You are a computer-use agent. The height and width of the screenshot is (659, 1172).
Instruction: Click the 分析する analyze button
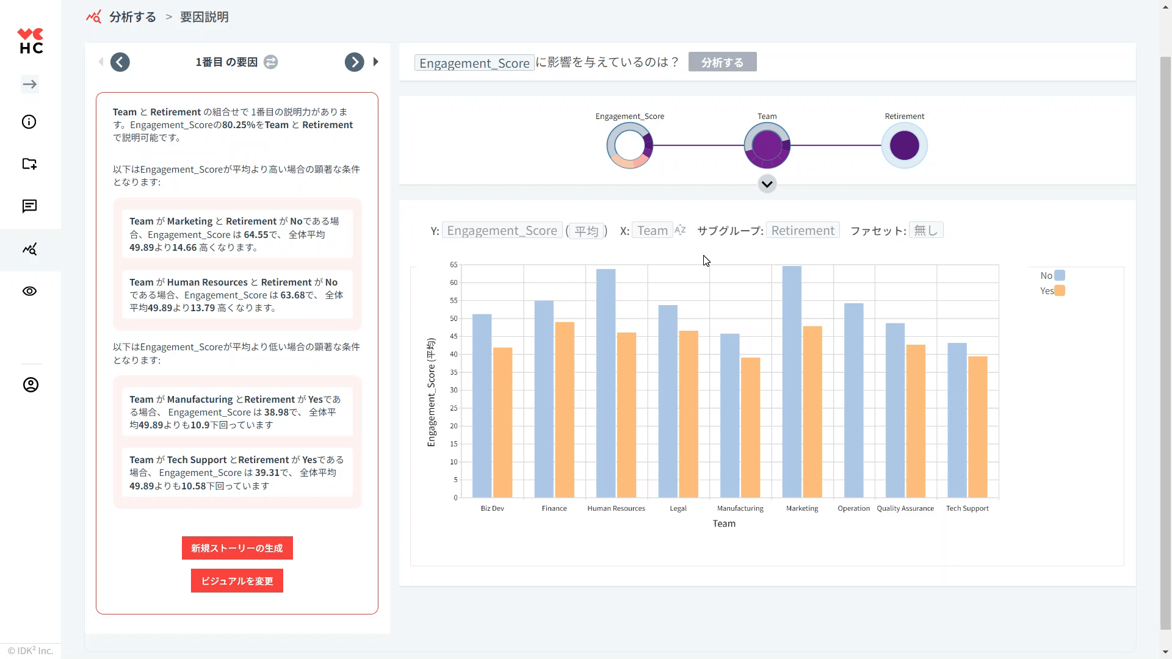[722, 62]
